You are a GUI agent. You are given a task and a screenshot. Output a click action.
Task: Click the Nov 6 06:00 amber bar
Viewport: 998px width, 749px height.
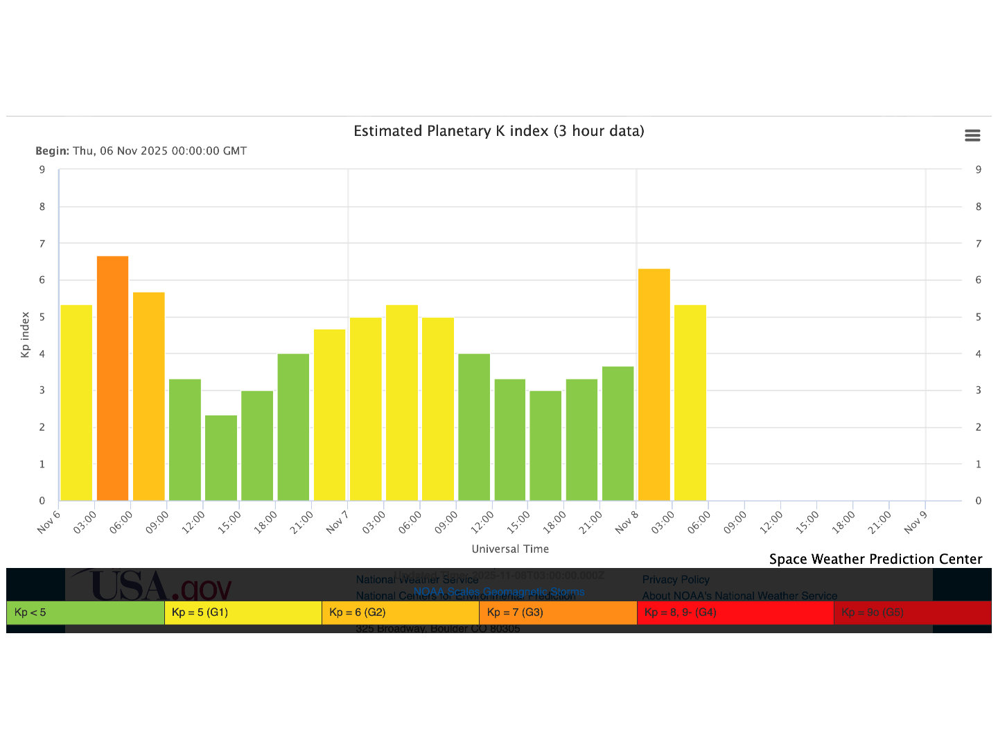click(x=148, y=396)
